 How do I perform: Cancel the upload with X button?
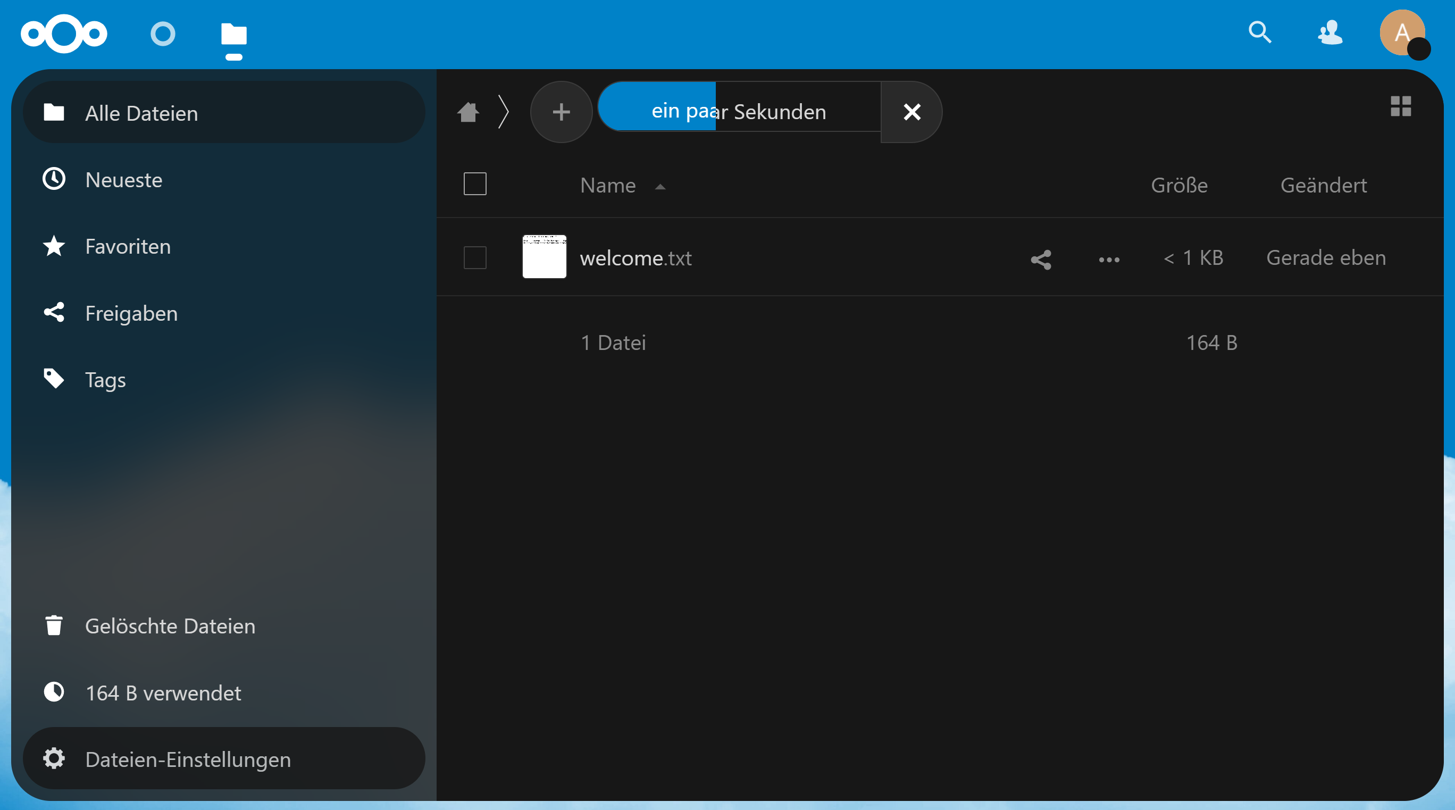click(912, 112)
